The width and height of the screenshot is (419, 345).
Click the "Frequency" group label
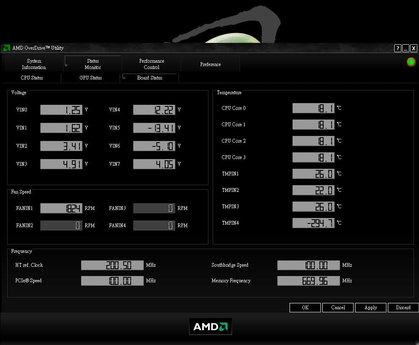21,251
